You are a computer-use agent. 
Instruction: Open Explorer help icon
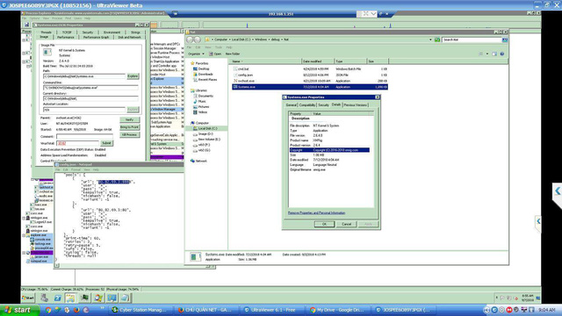pos(502,54)
